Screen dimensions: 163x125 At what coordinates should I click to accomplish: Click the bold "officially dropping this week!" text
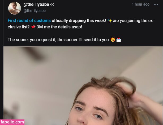(79, 21)
